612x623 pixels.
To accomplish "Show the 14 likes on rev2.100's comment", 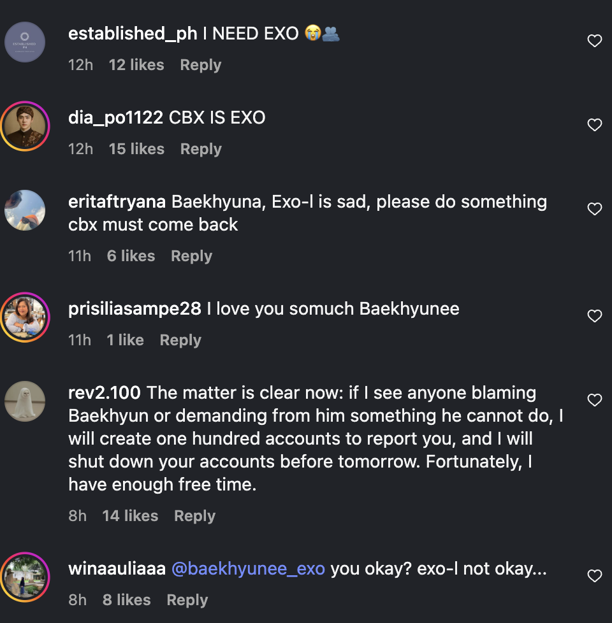I will pyautogui.click(x=130, y=516).
